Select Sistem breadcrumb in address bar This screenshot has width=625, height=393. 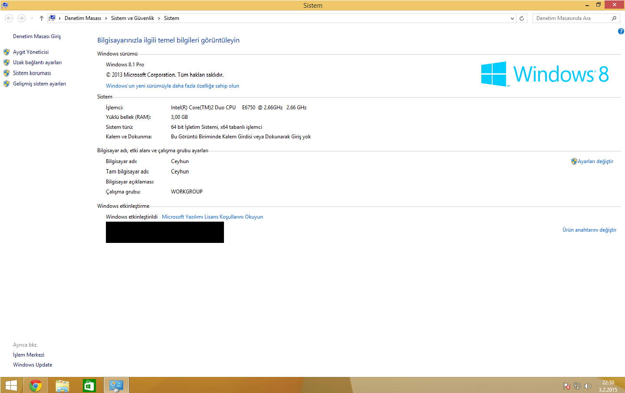tap(171, 18)
